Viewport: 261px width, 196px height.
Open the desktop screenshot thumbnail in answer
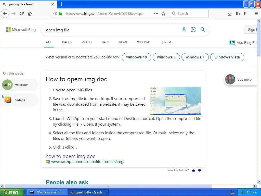tap(176, 101)
